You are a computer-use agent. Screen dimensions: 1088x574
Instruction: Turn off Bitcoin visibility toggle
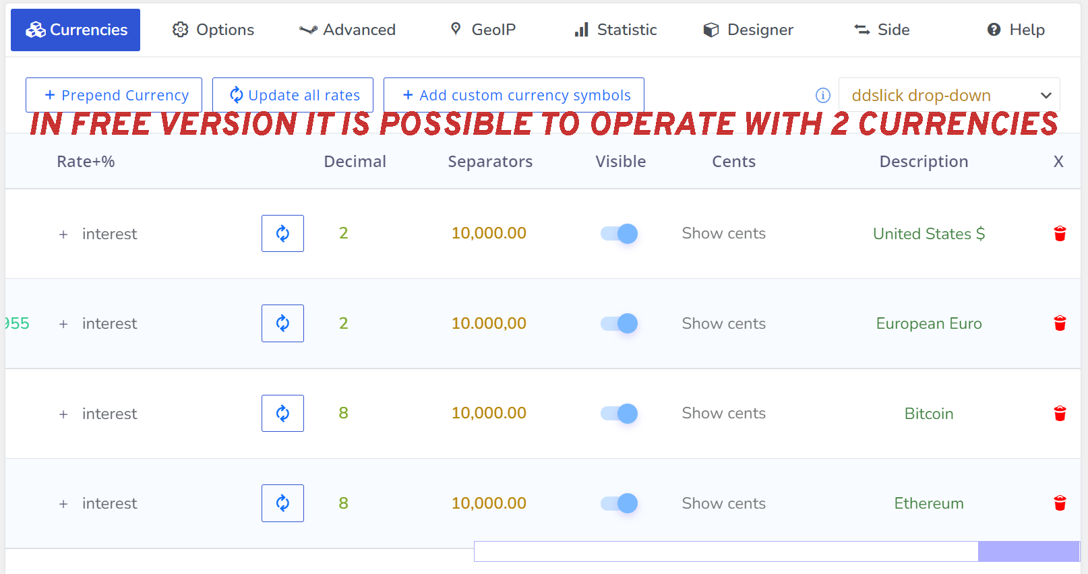619,414
